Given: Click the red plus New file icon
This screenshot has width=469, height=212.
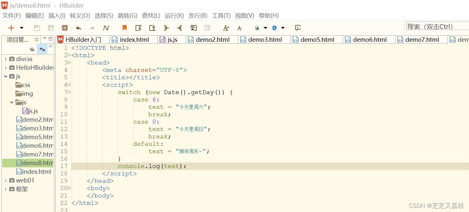Looking at the screenshot, I should 11,28.
